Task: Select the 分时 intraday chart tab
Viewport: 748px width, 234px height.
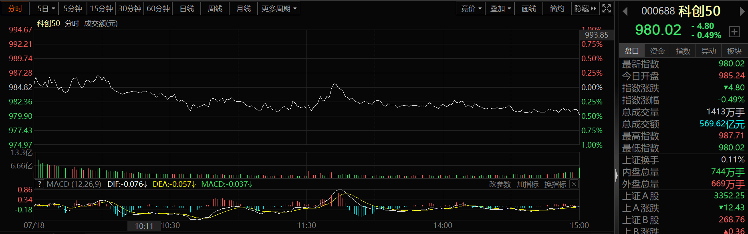Action: (15, 8)
